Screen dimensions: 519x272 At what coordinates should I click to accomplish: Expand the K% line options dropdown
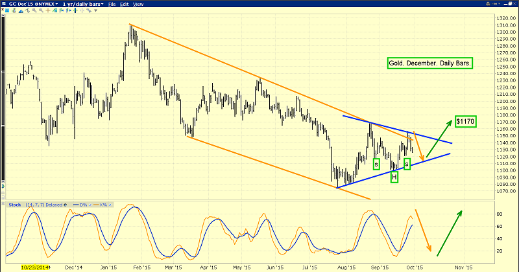[x=110, y=205]
